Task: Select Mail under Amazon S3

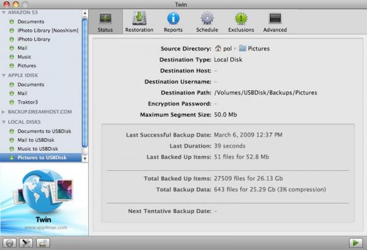Action: pyautogui.click(x=22, y=48)
